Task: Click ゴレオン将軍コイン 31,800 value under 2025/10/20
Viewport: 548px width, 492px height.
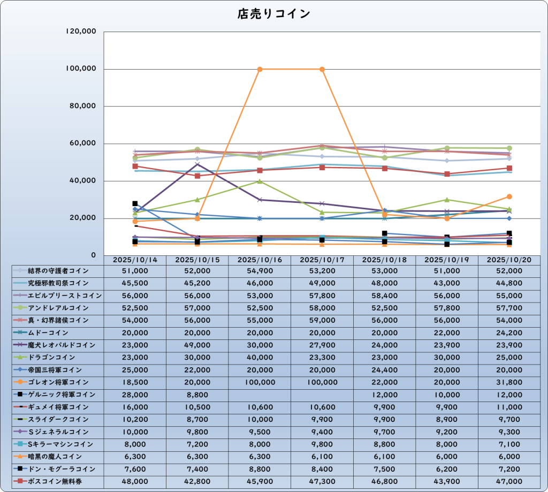Action: (509, 382)
